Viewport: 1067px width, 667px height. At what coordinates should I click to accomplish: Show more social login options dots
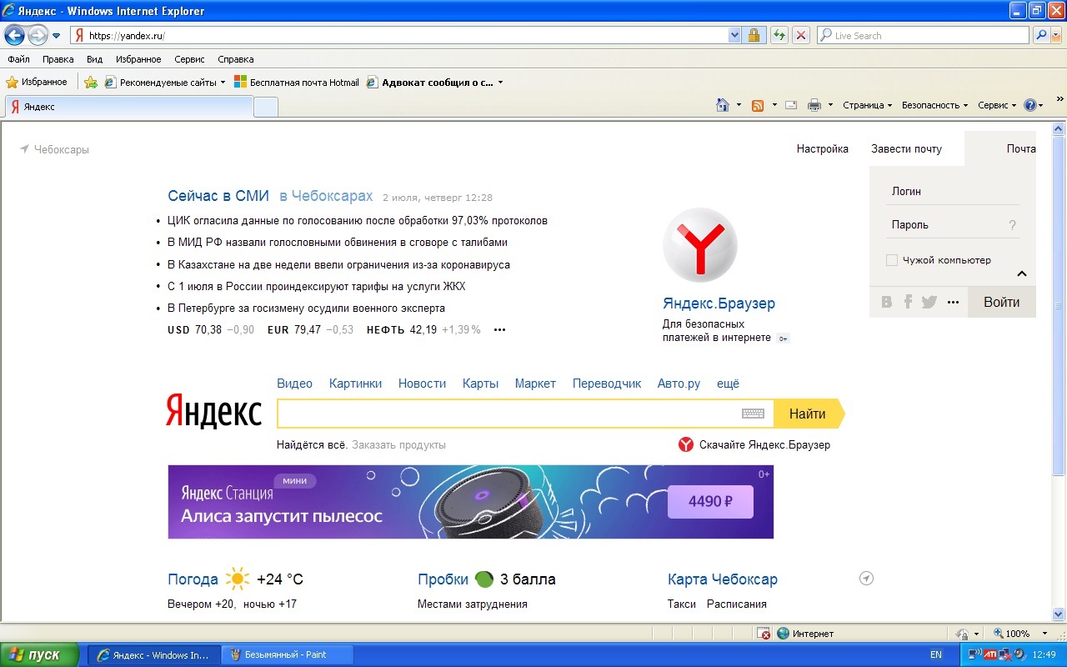tap(953, 303)
